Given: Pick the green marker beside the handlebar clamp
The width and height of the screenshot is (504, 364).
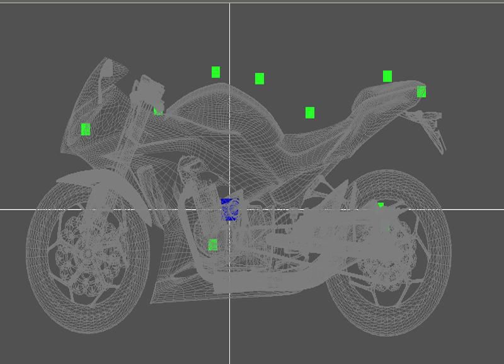Looking at the screenshot, I should point(158,111).
